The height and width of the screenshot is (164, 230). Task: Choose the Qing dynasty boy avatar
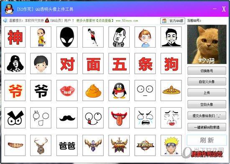pyautogui.click(x=41, y=37)
